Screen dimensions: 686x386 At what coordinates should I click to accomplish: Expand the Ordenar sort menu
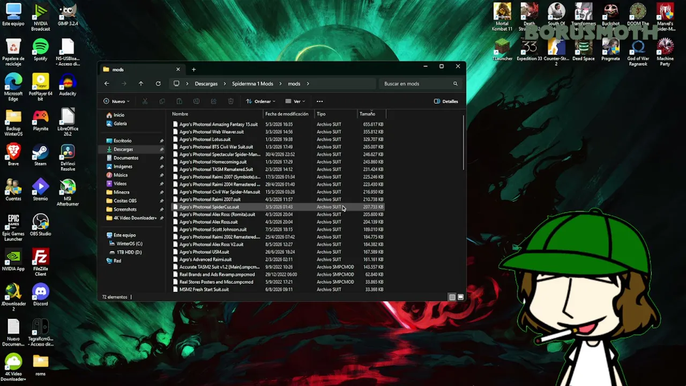pyautogui.click(x=260, y=101)
